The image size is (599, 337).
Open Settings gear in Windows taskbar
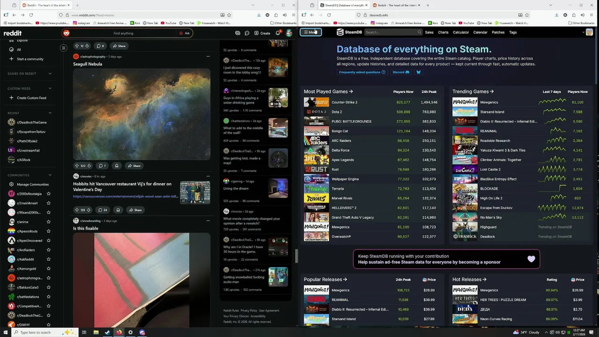[131, 332]
